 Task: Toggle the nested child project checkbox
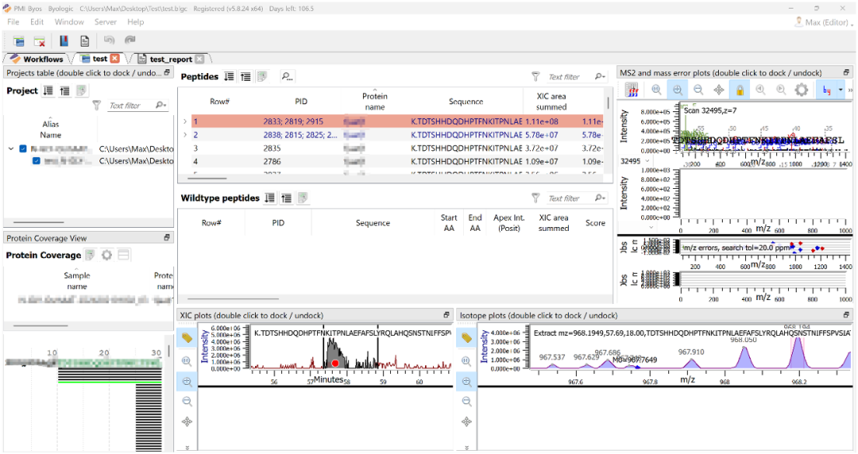[37, 161]
